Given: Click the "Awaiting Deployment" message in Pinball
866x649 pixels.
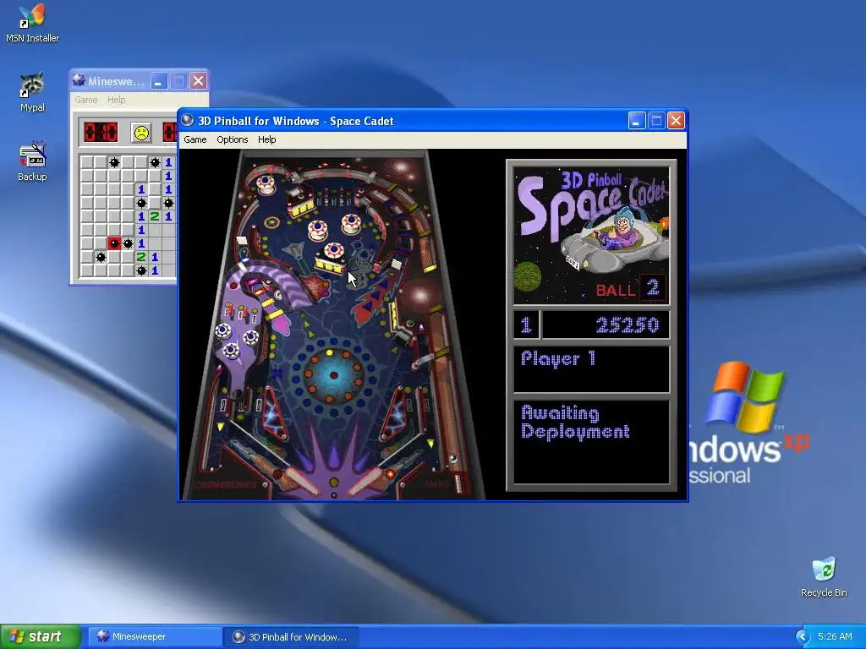Looking at the screenshot, I should [575, 423].
